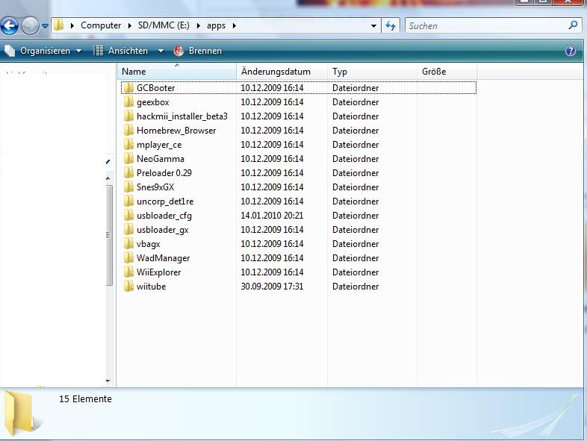Click the Snes9xGX folder name

(155, 187)
